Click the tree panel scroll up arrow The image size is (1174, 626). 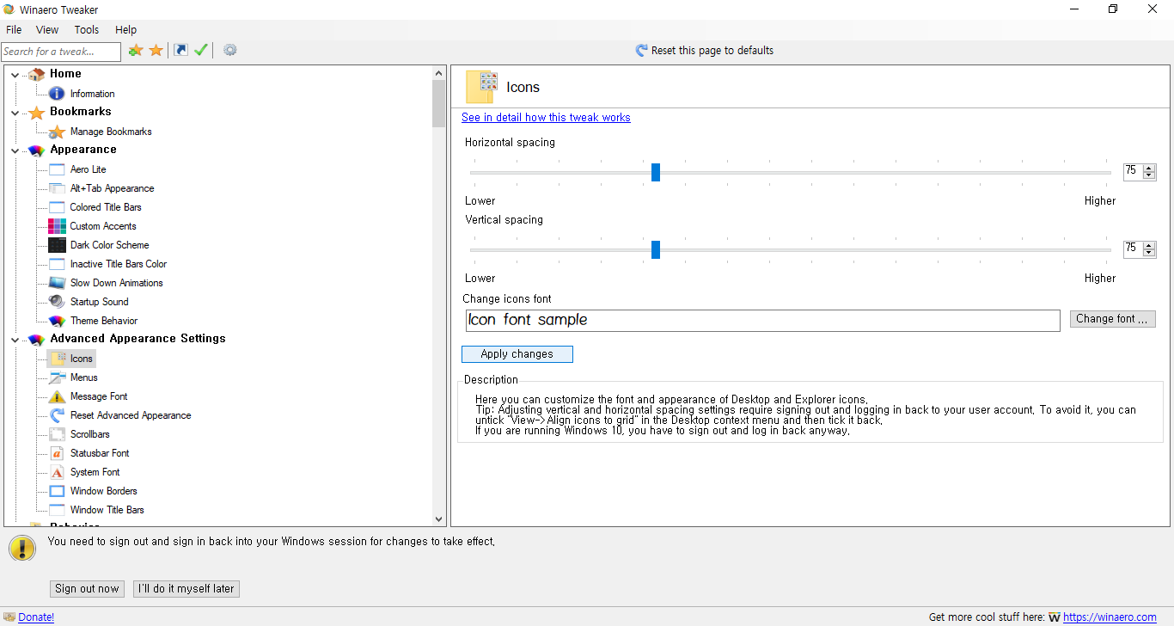pyautogui.click(x=439, y=74)
